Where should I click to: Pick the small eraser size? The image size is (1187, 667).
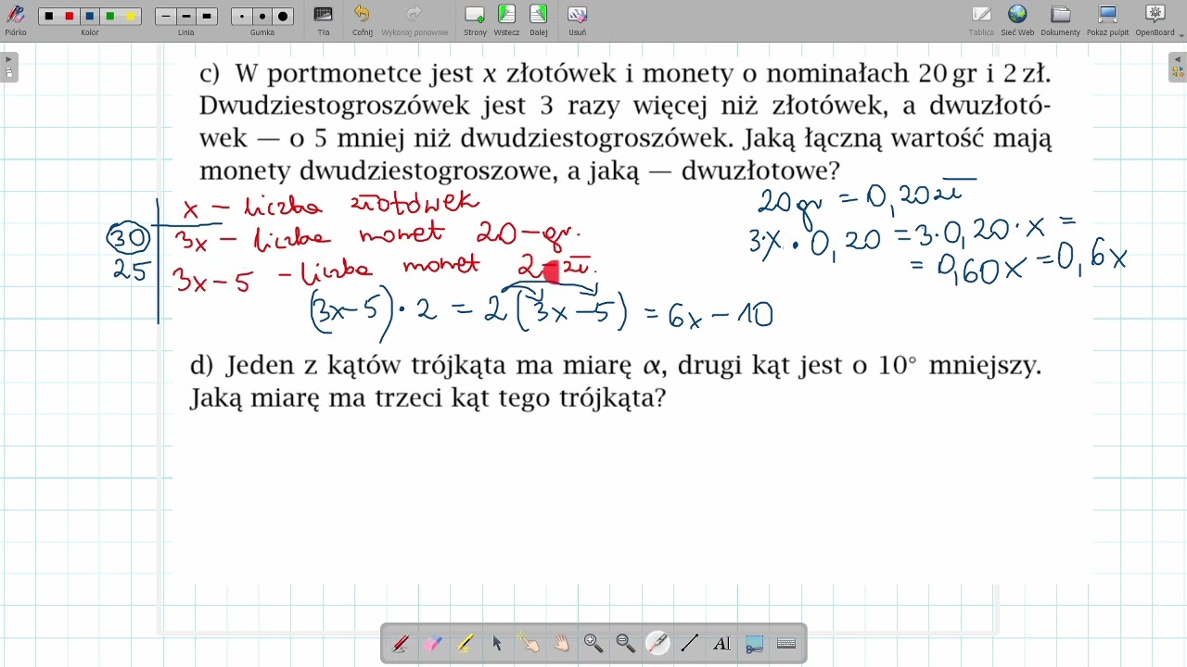click(242, 17)
